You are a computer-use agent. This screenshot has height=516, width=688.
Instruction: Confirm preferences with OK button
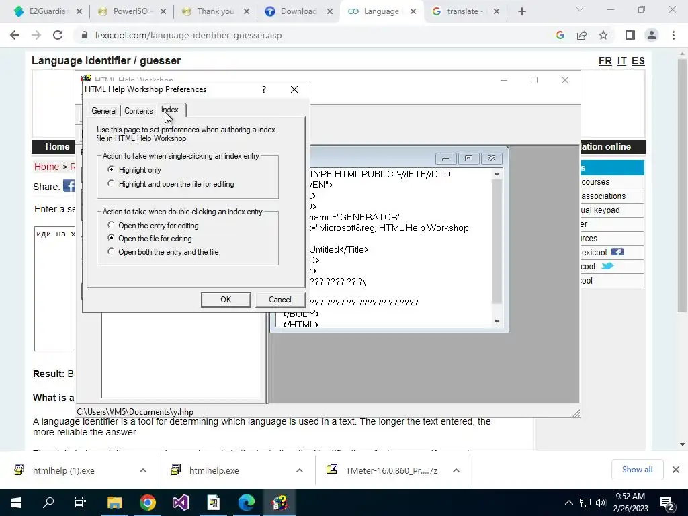click(x=226, y=300)
